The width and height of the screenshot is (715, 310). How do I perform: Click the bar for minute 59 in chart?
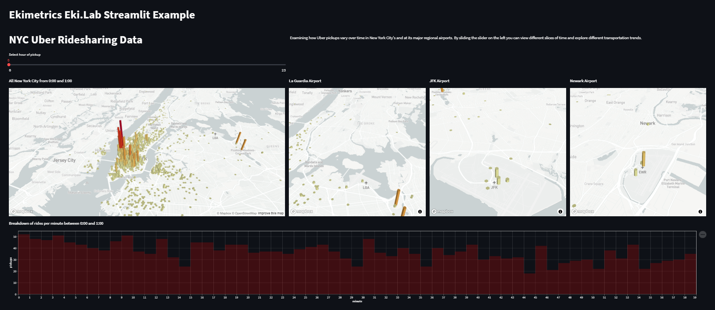pos(690,274)
